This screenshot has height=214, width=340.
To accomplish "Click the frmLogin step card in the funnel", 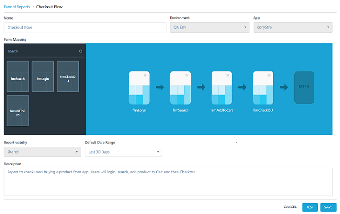I will tap(139, 88).
